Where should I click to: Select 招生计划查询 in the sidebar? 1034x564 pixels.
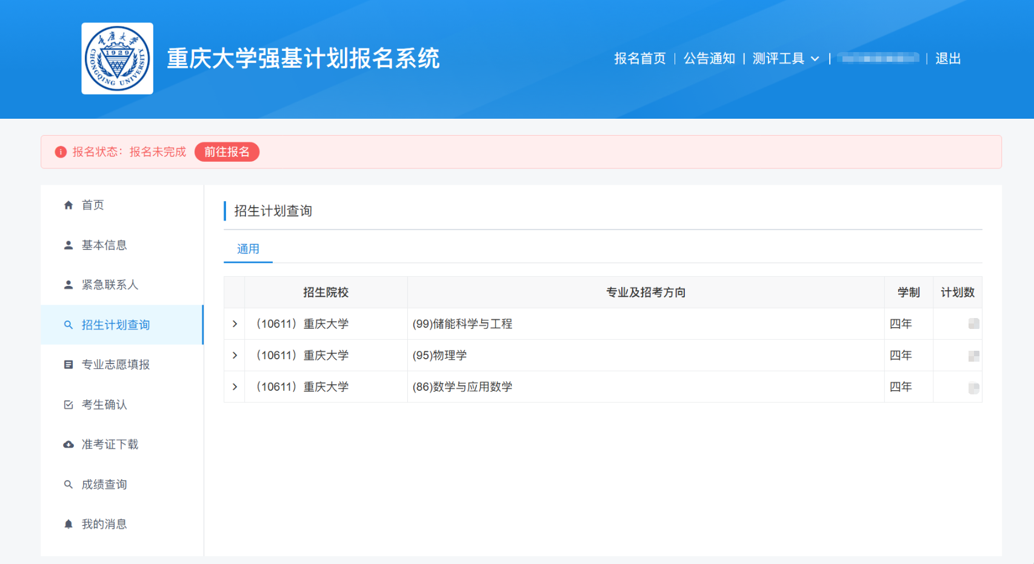pyautogui.click(x=122, y=325)
